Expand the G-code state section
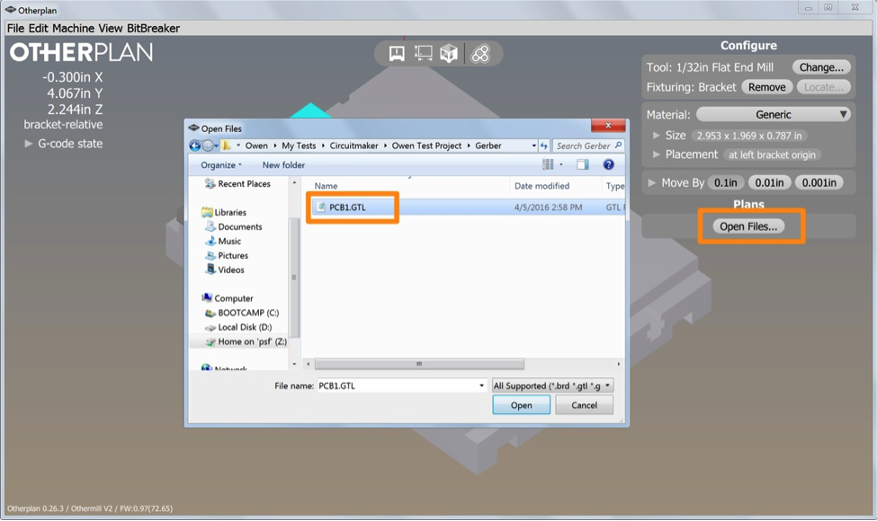This screenshot has height=521, width=877. point(29,144)
